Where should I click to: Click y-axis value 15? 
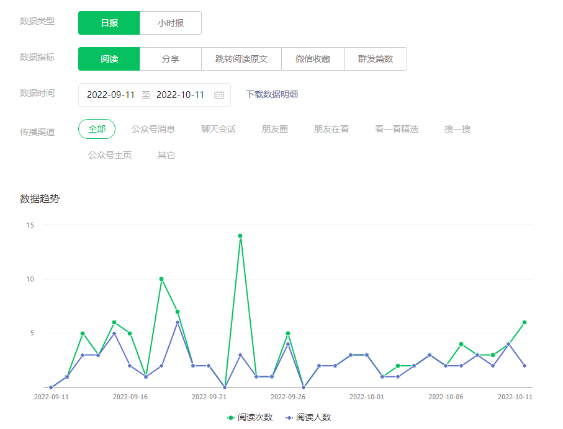pos(30,225)
